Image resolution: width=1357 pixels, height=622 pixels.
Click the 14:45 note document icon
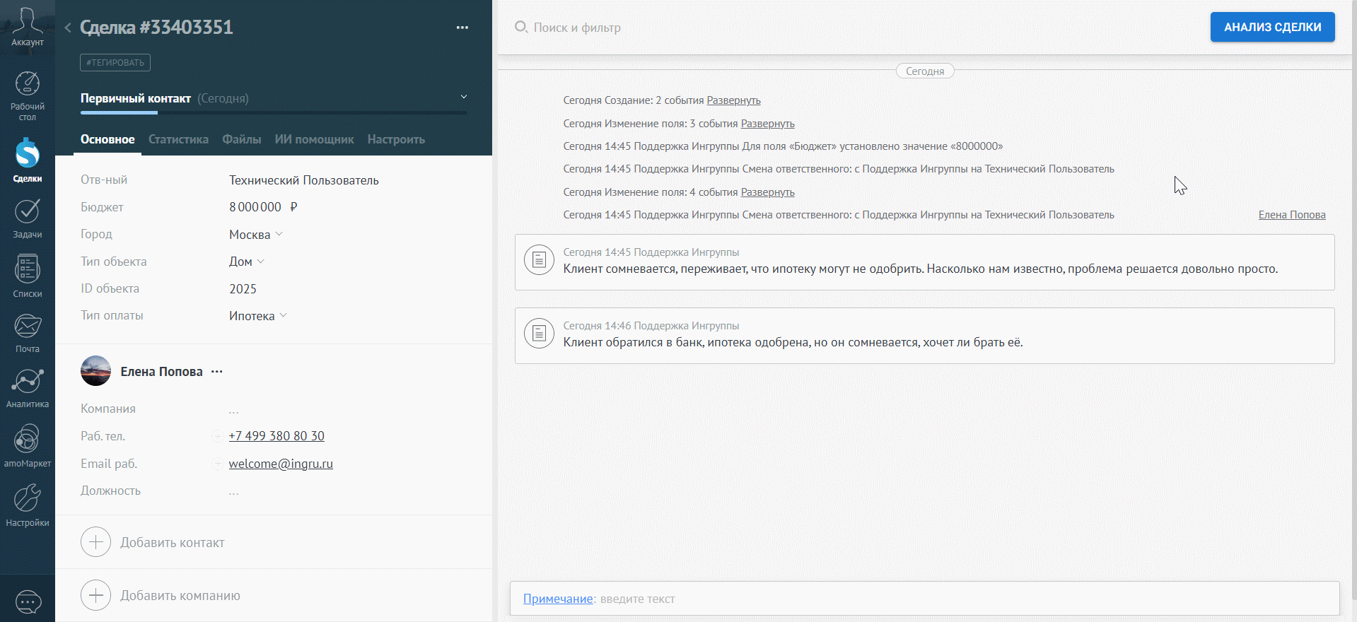539,260
